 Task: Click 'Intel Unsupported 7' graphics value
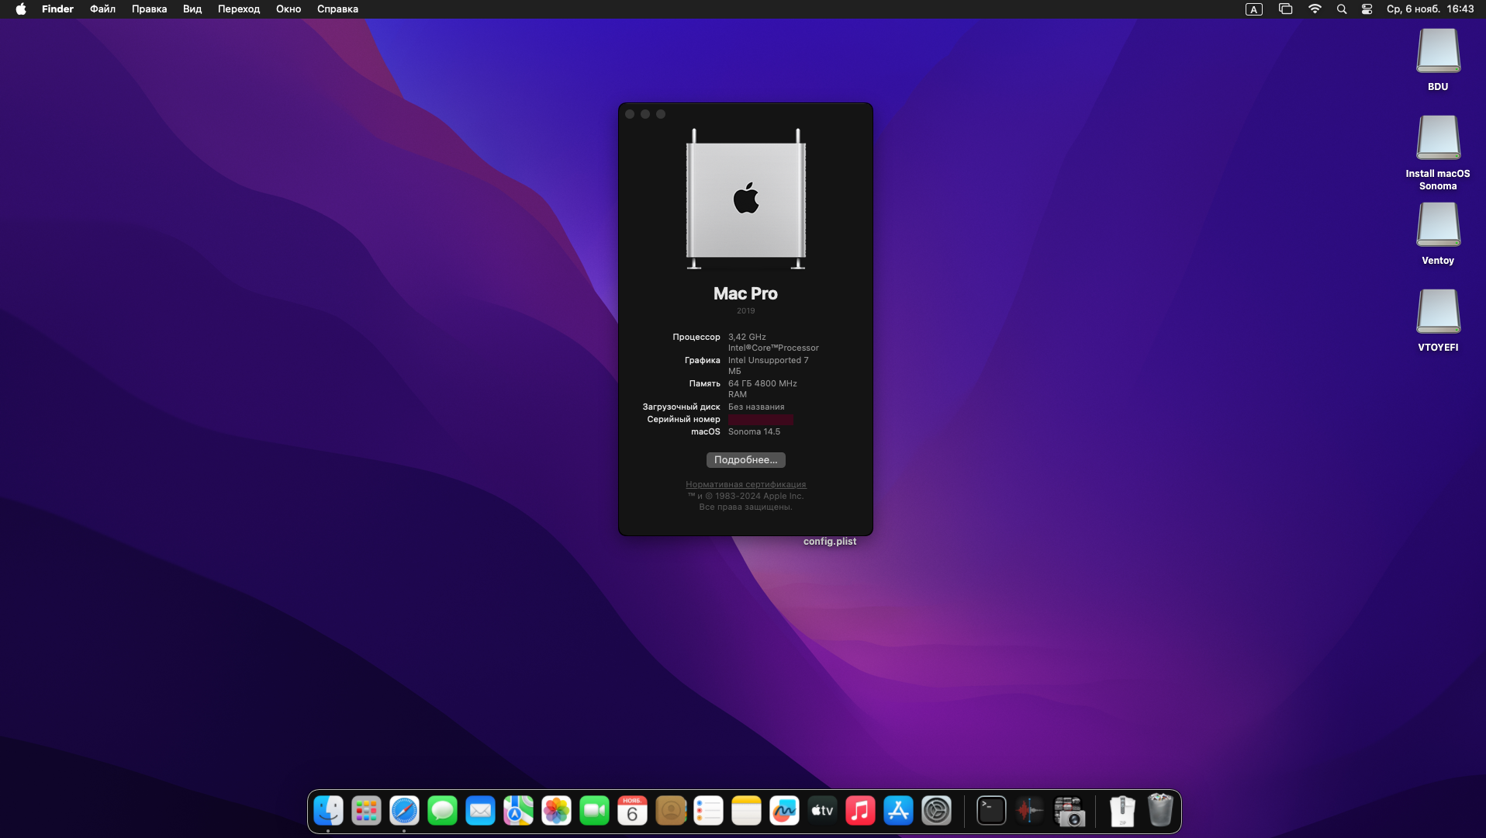768,361
